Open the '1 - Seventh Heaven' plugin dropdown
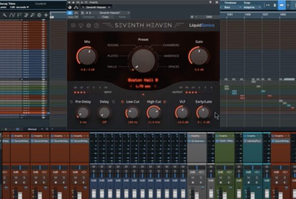296x199 pixels. point(96,7)
